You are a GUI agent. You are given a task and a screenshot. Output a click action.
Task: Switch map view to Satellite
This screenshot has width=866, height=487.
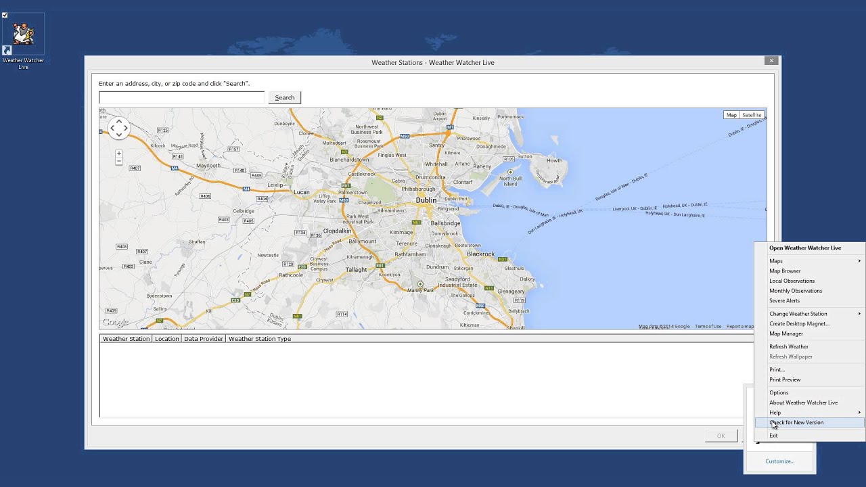pyautogui.click(x=752, y=115)
